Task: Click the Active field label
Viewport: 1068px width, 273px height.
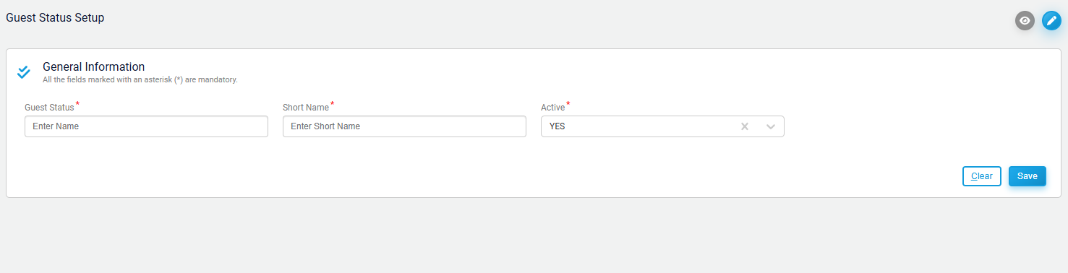Action: [x=553, y=108]
